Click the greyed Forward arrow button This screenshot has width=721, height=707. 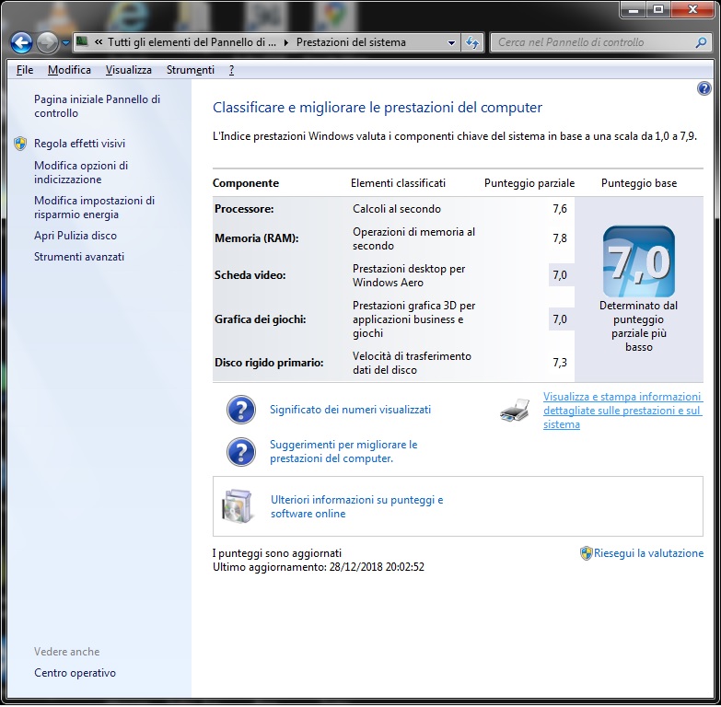[x=47, y=43]
